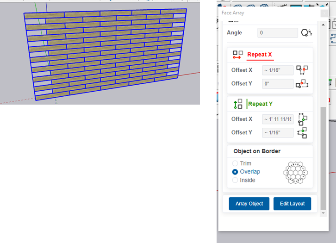Click Repeat Y Offset X value field
The width and height of the screenshot is (336, 243).
click(x=278, y=119)
